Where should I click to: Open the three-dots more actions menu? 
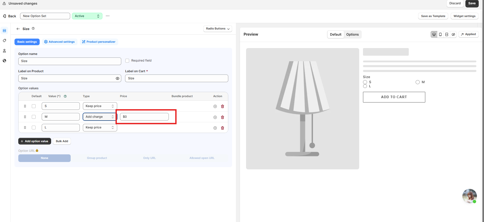(x=108, y=16)
